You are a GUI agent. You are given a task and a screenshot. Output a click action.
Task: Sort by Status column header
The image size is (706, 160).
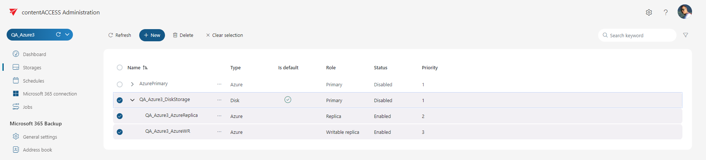coord(381,67)
